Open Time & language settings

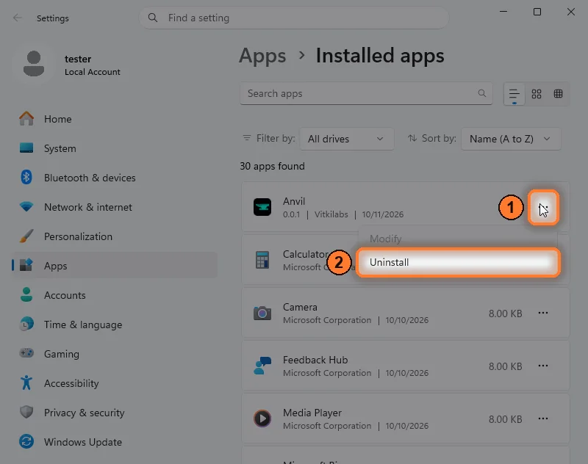115,325
